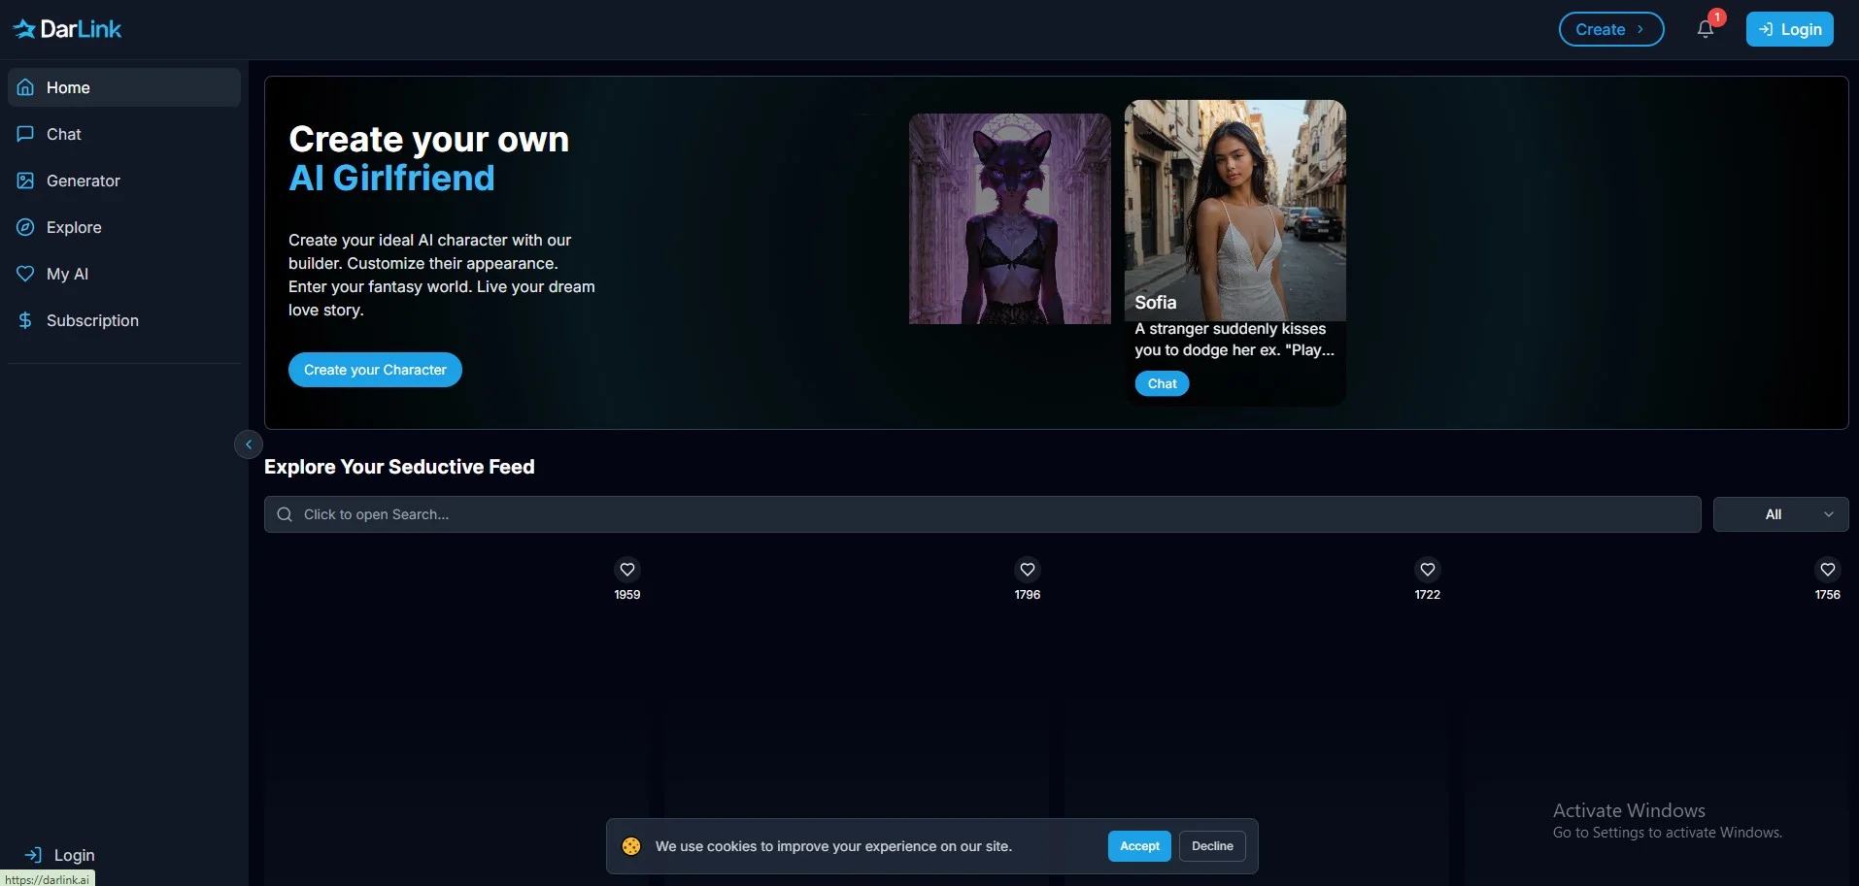Open the All category filter dropdown

(x=1781, y=513)
